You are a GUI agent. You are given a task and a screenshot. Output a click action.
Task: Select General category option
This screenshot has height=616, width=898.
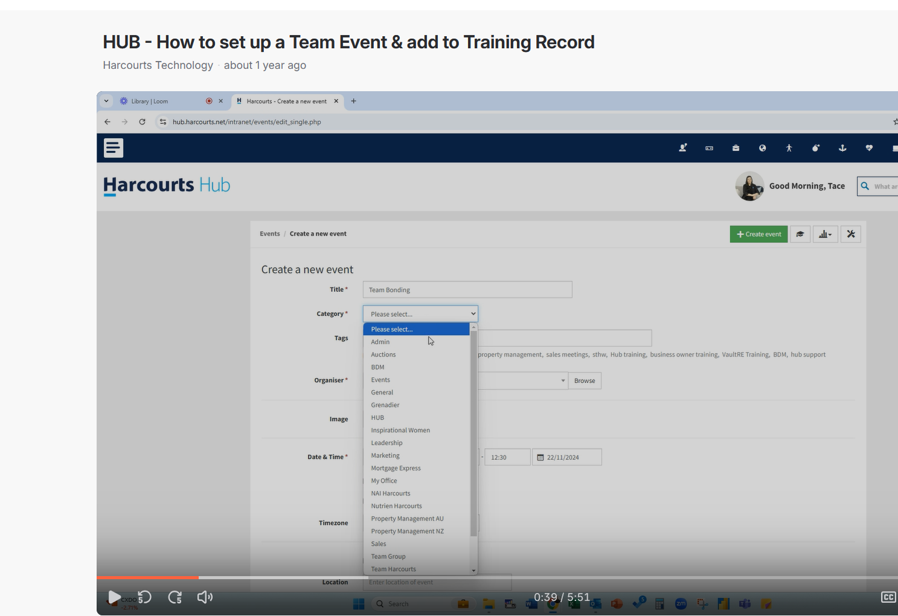click(x=416, y=393)
